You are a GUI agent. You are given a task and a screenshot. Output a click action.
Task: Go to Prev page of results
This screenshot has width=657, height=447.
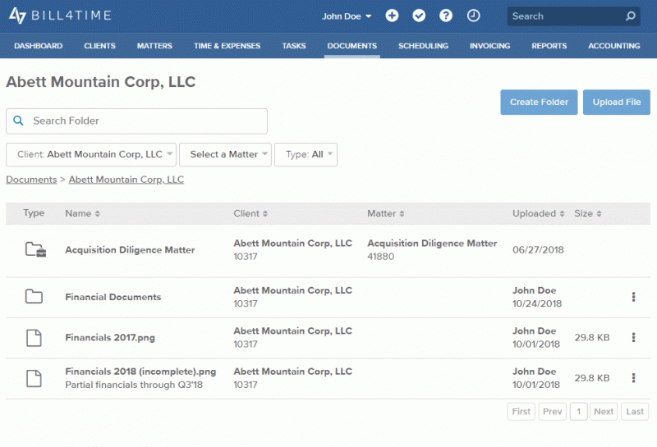tap(552, 412)
